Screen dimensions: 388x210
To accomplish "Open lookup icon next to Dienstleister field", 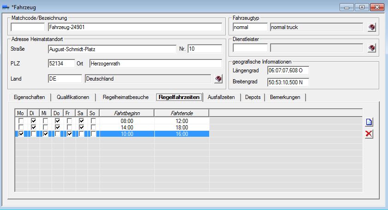I will pyautogui.click(x=371, y=47).
